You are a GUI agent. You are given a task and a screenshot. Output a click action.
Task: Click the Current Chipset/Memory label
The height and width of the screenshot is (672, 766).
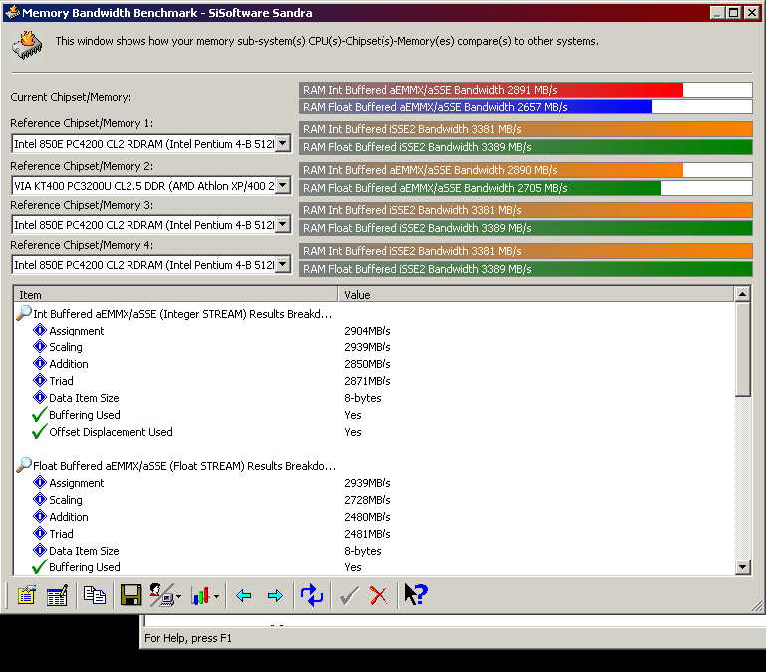71,97
